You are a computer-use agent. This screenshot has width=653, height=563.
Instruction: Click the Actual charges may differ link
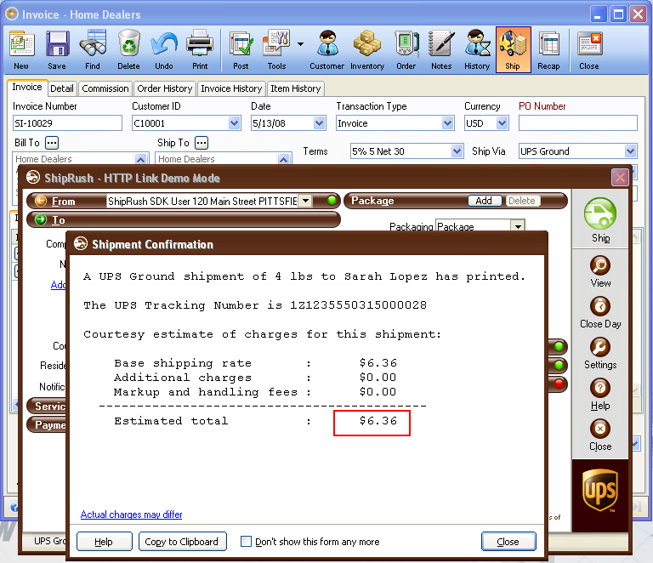coord(131,515)
